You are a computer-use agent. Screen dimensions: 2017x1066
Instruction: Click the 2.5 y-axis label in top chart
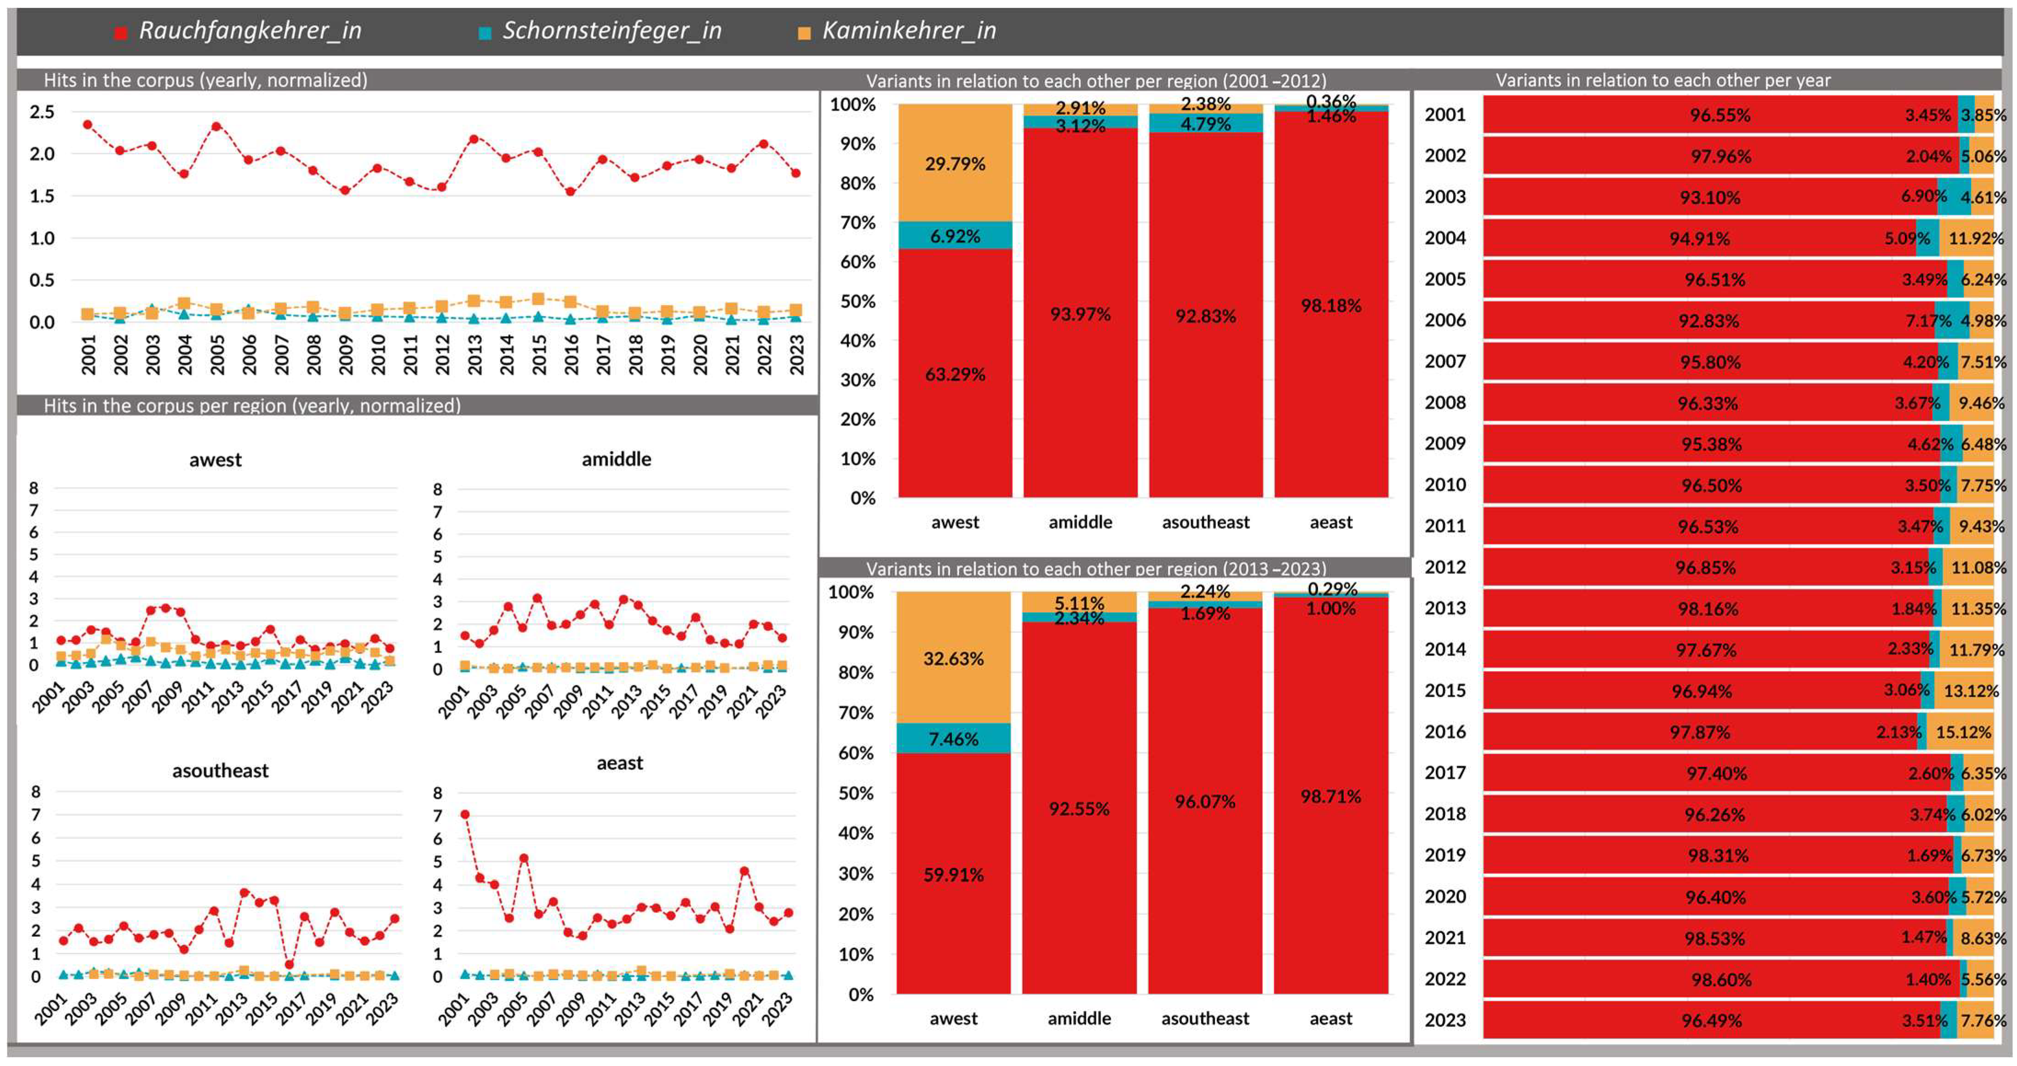(x=42, y=112)
